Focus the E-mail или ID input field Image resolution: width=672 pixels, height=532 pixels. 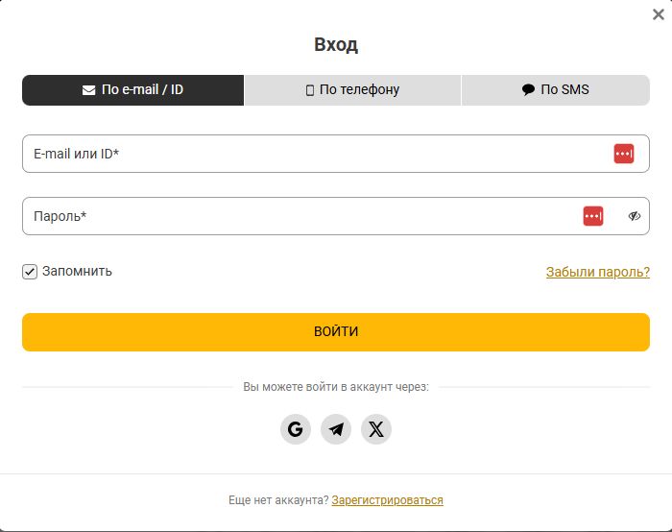click(307, 154)
